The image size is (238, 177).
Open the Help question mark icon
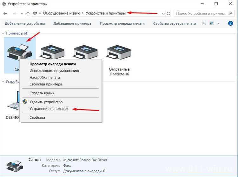(x=230, y=23)
